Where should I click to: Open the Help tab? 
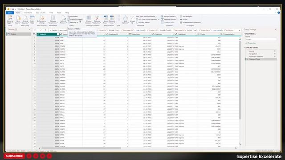(x=67, y=13)
